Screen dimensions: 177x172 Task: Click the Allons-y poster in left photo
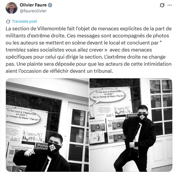pyautogui.click(x=33, y=136)
